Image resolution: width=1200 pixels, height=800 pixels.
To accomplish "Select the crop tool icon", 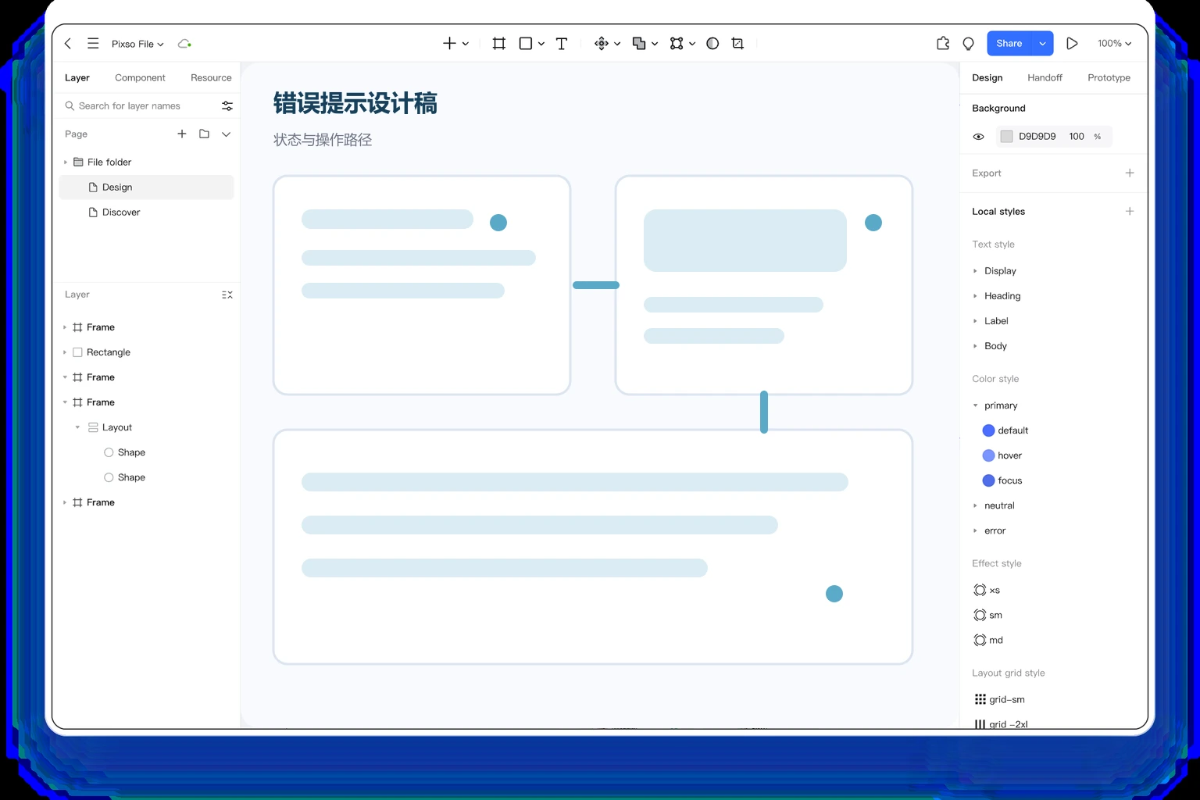I will point(737,44).
